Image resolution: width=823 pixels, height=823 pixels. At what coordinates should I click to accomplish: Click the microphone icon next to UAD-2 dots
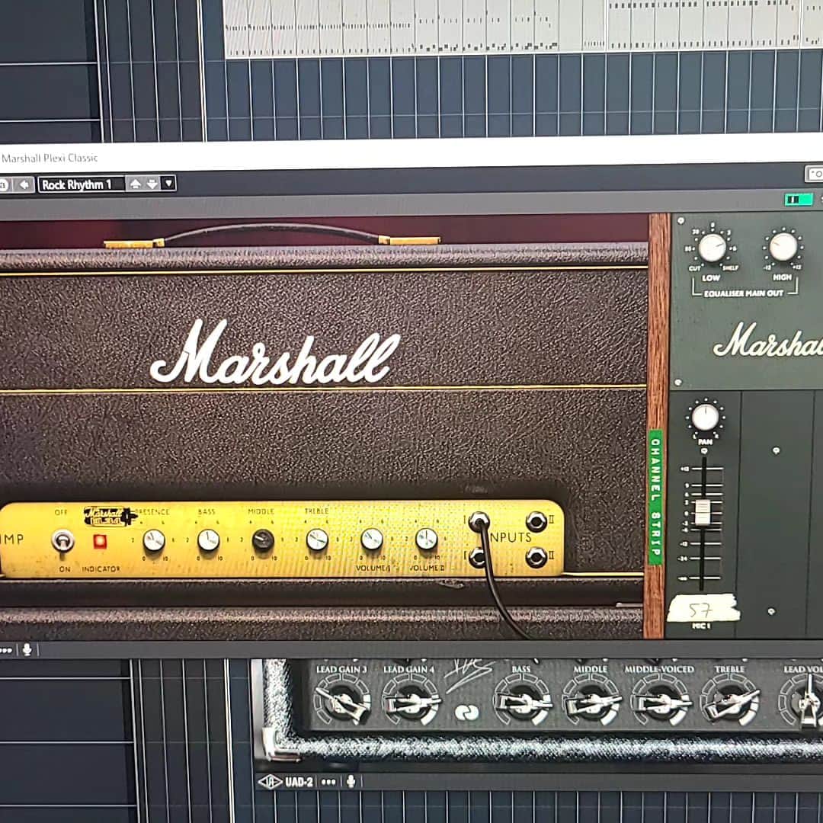point(351,782)
